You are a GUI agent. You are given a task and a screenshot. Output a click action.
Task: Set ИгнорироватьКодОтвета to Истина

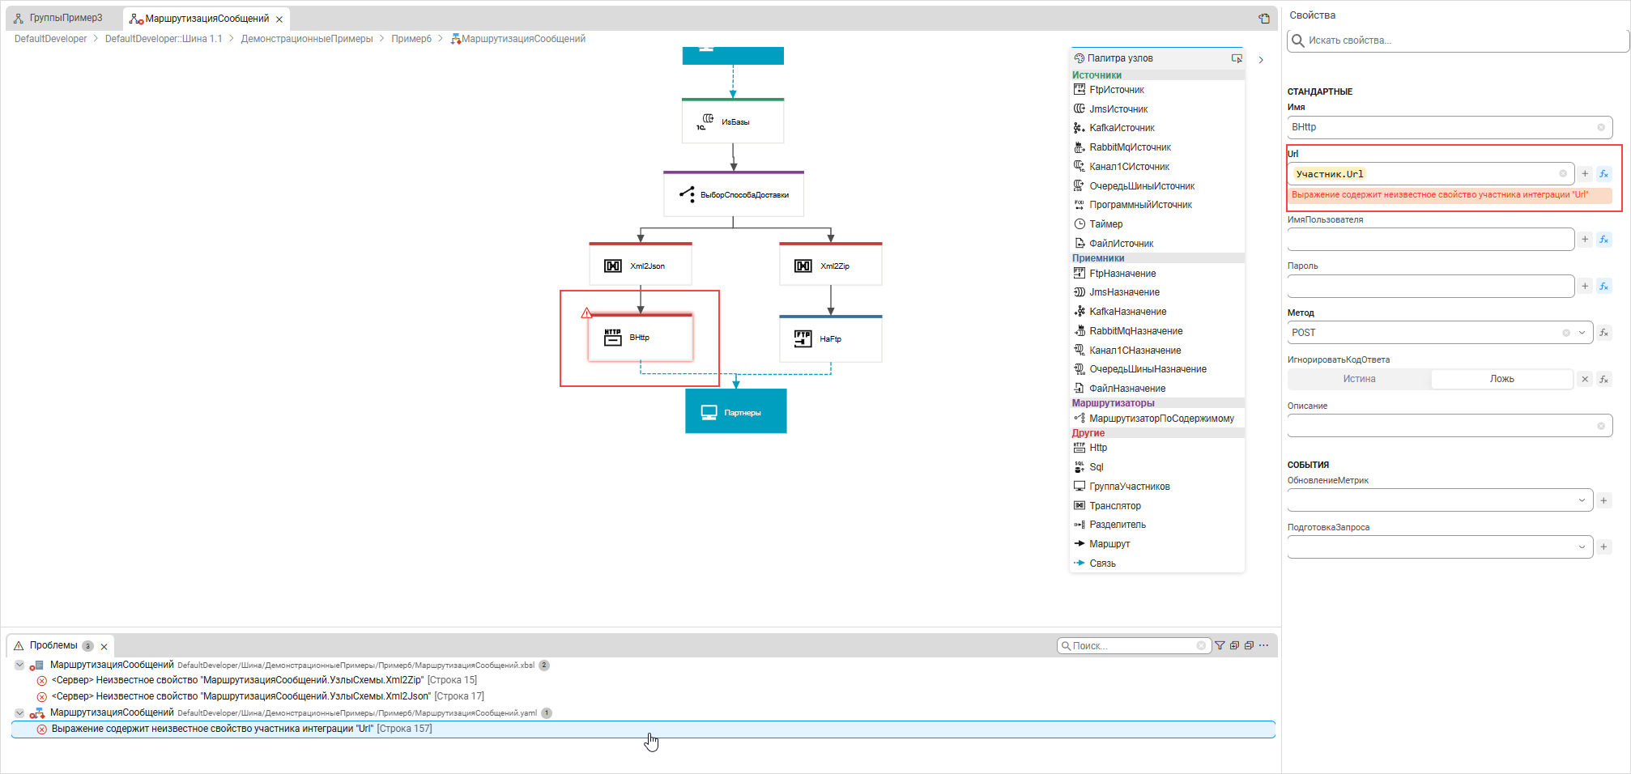click(x=1359, y=379)
